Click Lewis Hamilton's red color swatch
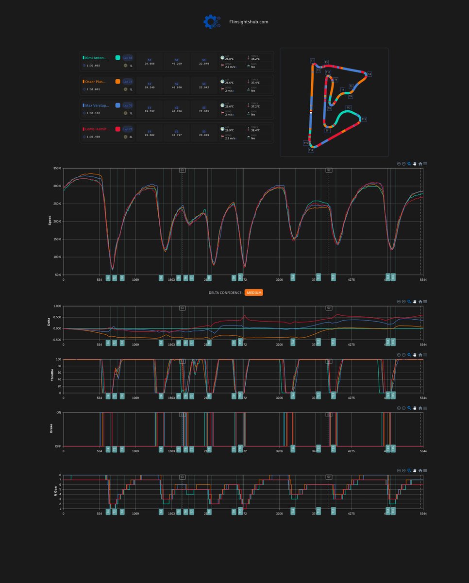This screenshot has width=469, height=583. coord(118,129)
